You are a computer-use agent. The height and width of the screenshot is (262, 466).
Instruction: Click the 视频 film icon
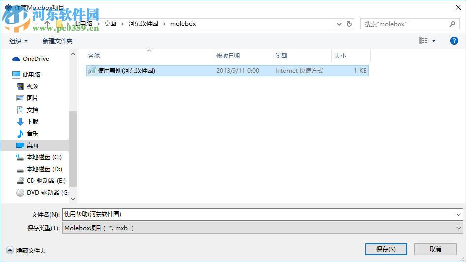pyautogui.click(x=20, y=87)
